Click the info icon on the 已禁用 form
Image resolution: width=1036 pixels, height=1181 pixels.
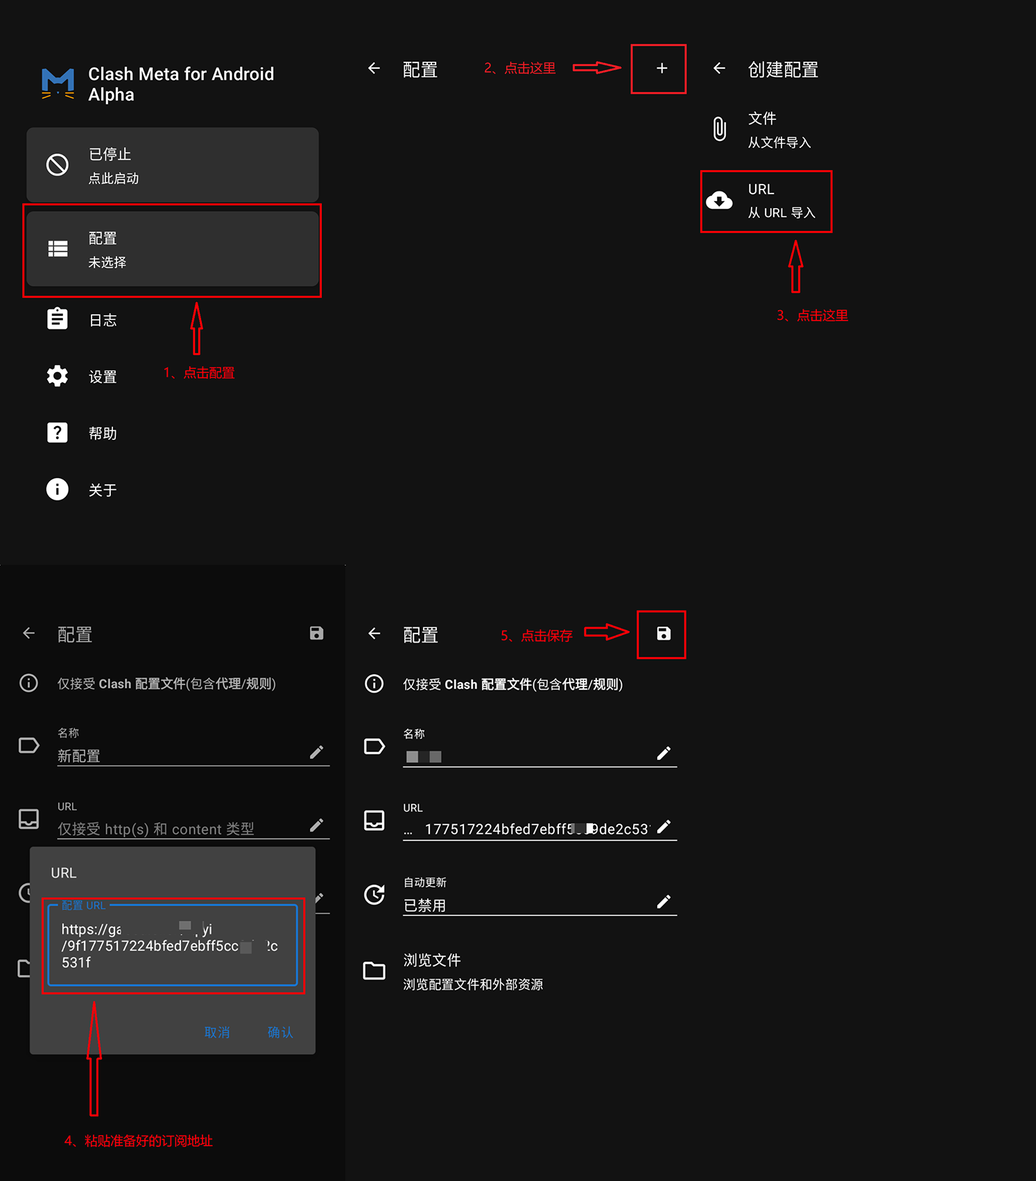click(x=374, y=684)
